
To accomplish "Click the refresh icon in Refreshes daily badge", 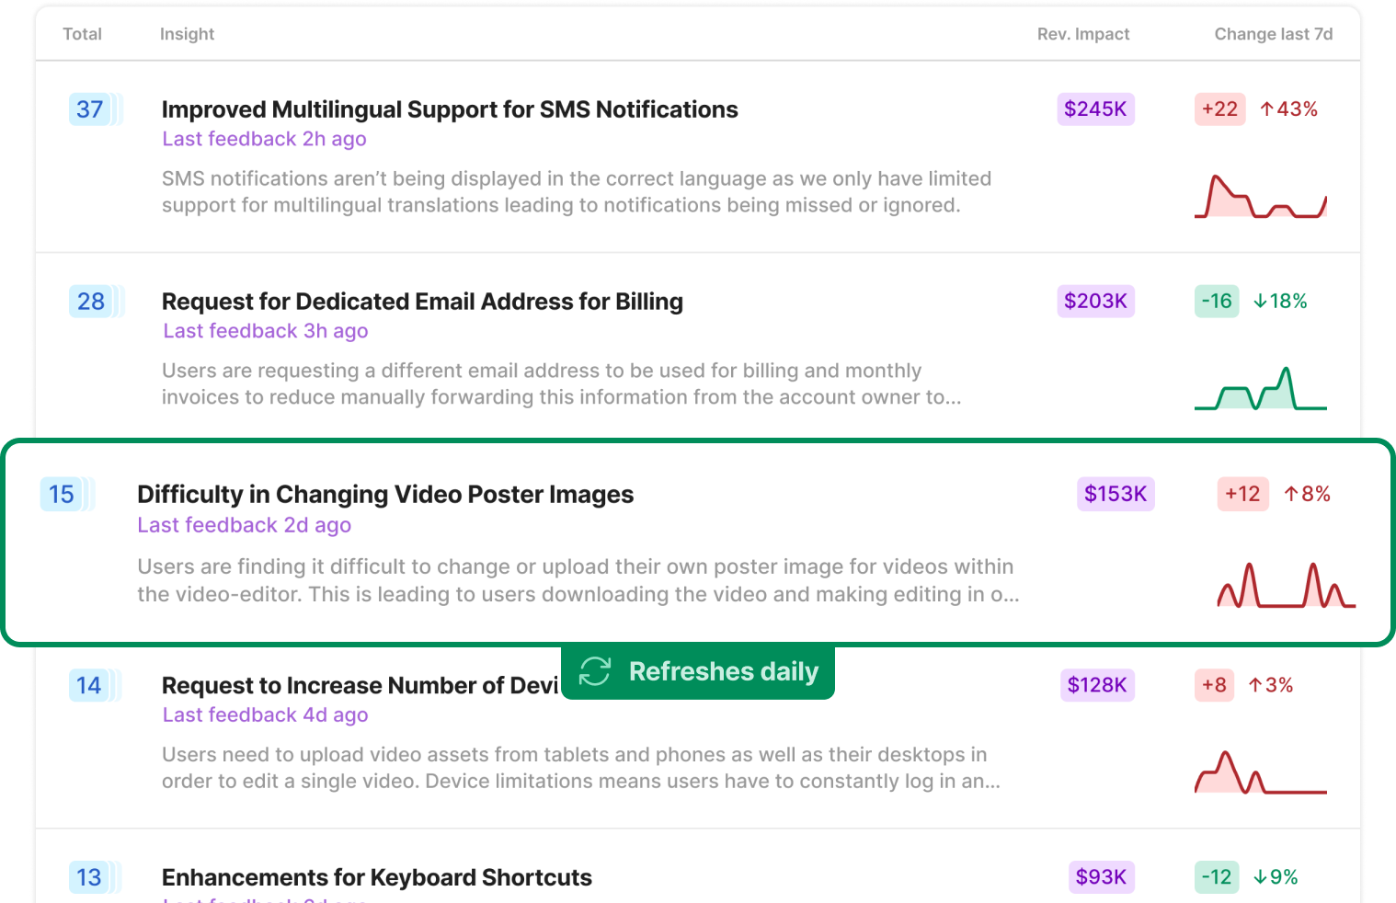I will [595, 671].
